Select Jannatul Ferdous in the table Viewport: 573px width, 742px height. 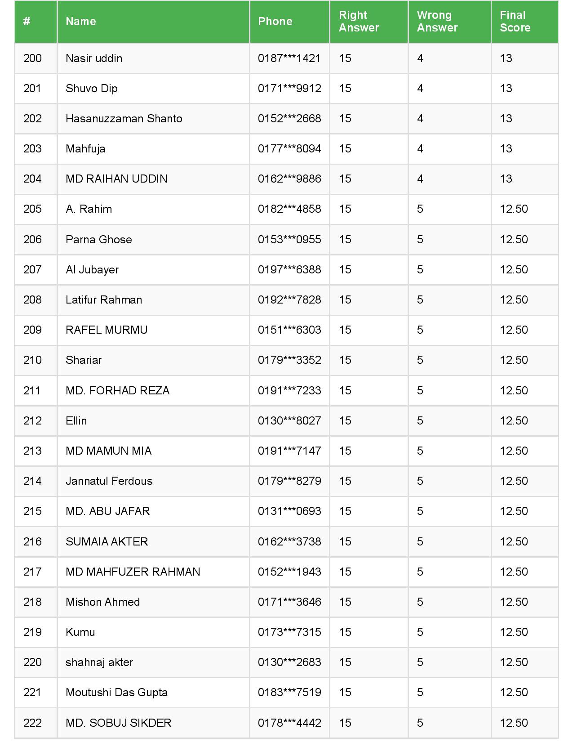(109, 481)
